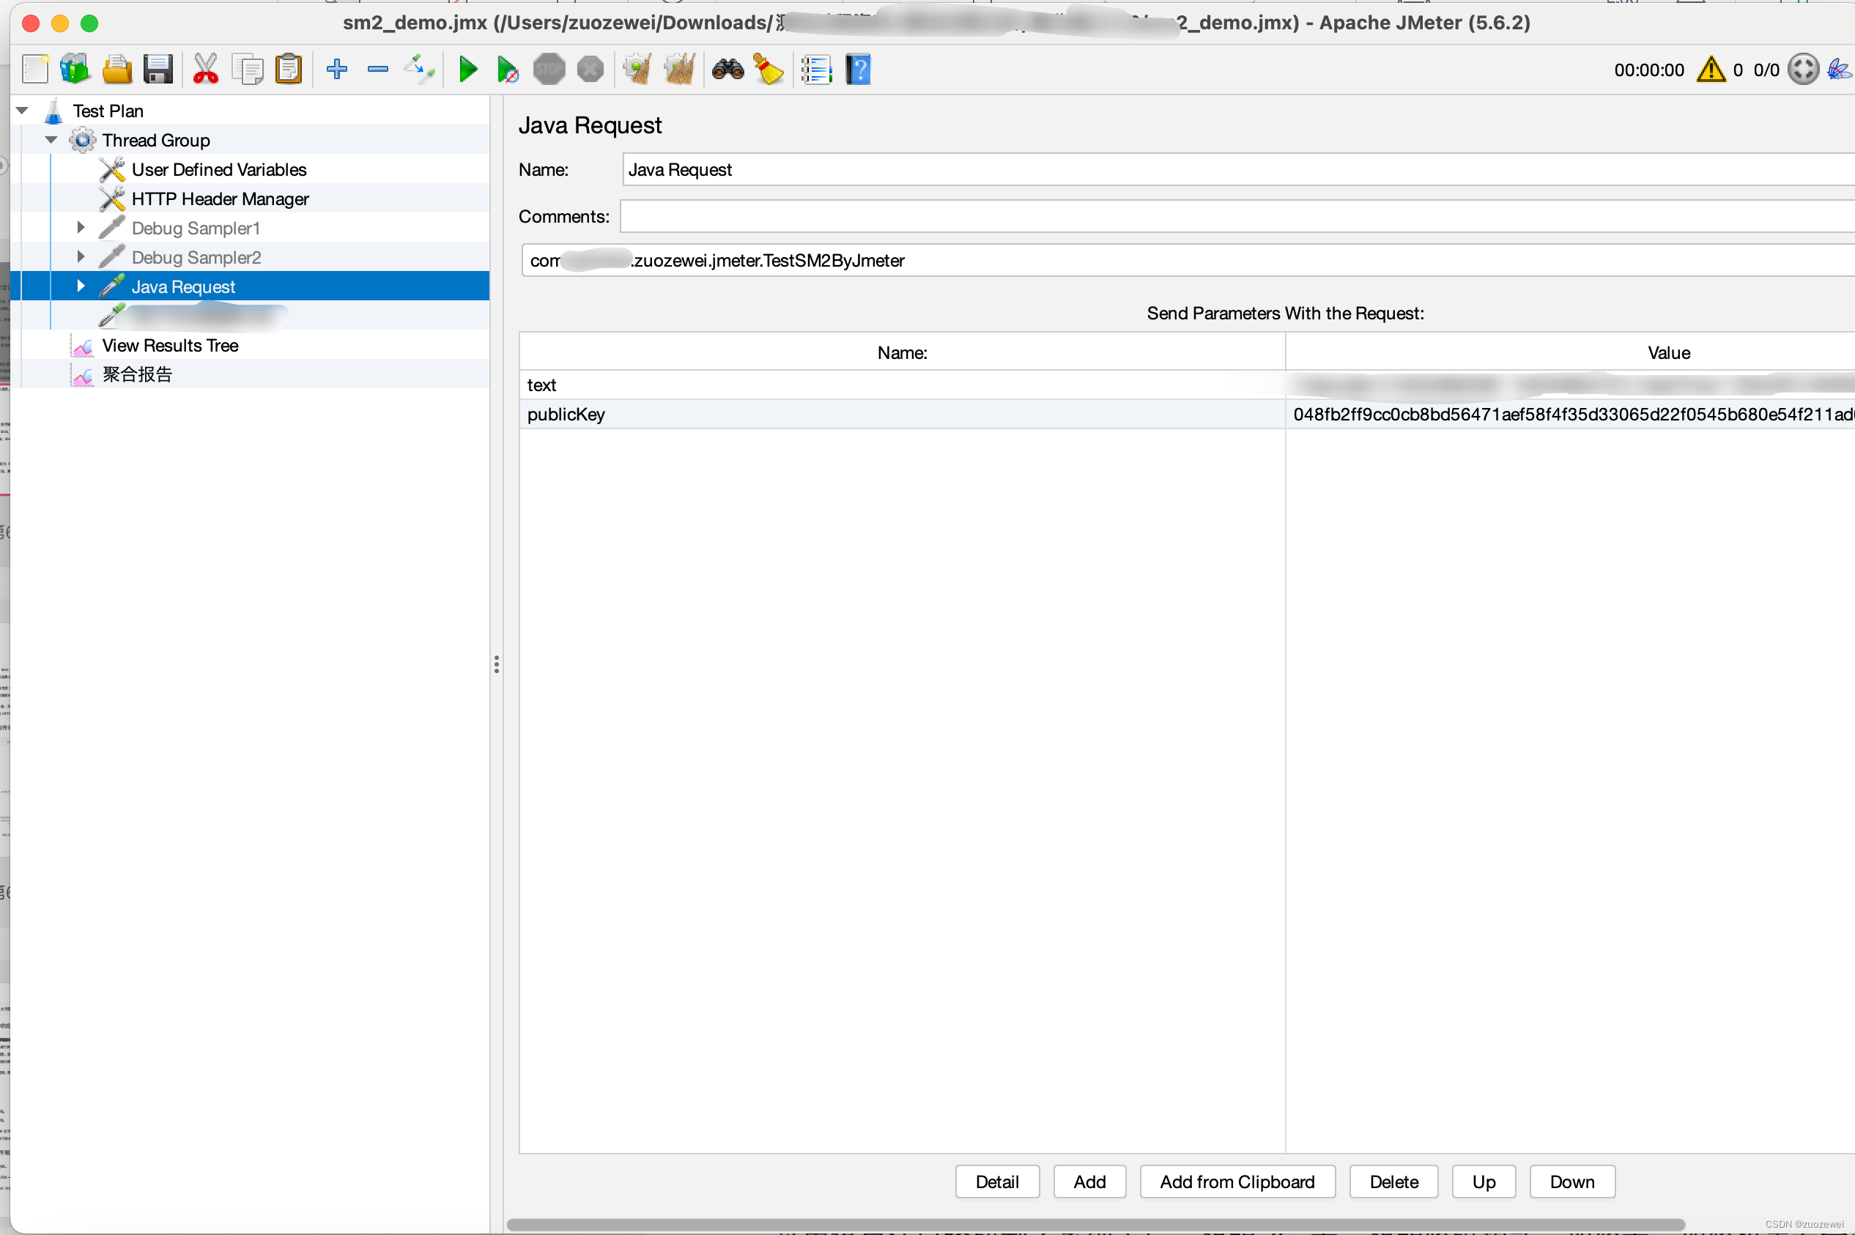Click the Toggle enable/disable icon
The width and height of the screenshot is (1855, 1235).
(418, 70)
